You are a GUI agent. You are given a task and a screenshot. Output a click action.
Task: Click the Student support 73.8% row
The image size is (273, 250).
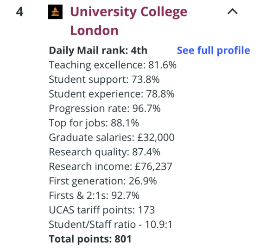tap(104, 79)
